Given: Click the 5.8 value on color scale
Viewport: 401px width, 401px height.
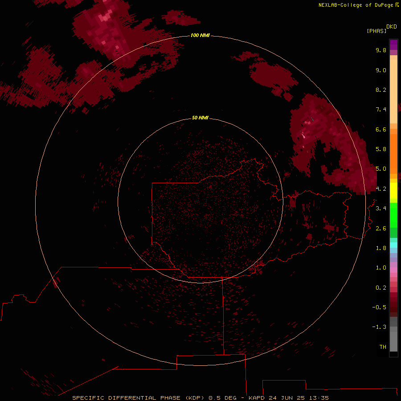Looking at the screenshot, I should tap(381, 149).
